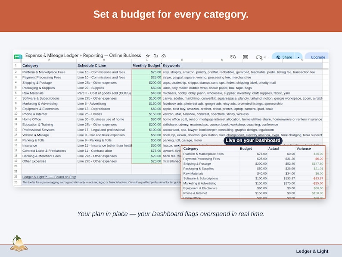Select $40.00 budget for Raw Materials

[x=146, y=93]
